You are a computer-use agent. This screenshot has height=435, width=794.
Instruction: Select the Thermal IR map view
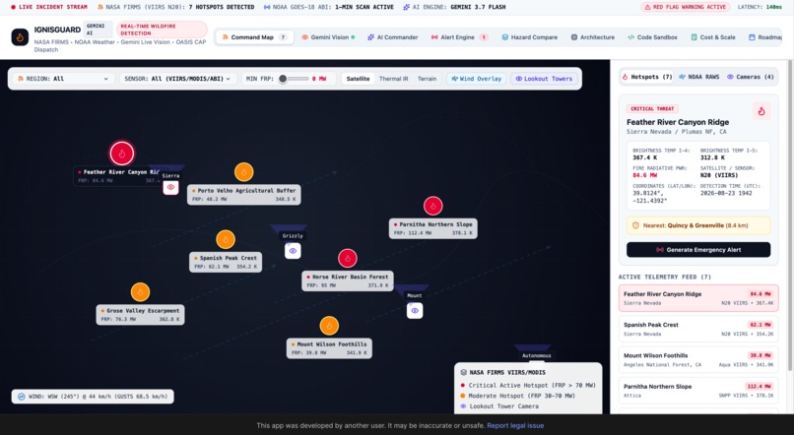click(393, 79)
